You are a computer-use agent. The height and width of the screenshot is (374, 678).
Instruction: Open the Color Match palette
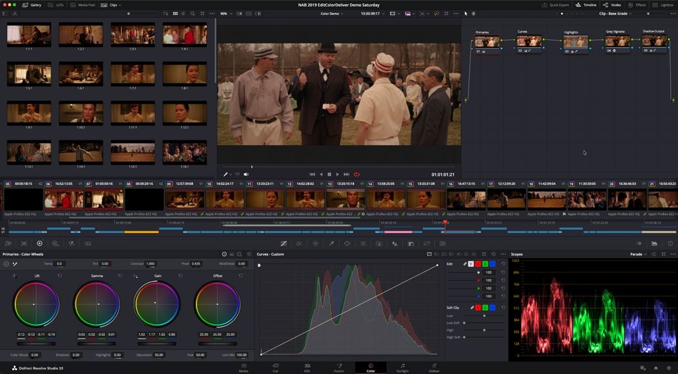click(x=24, y=243)
